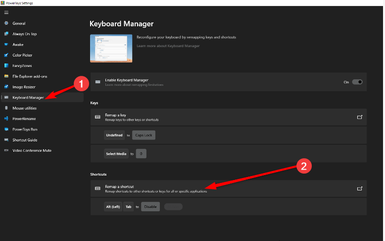Click Learn more about Keyboard Manager link

point(168,46)
